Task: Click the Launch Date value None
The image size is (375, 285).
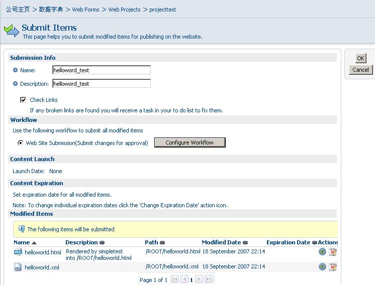Action: click(55, 171)
